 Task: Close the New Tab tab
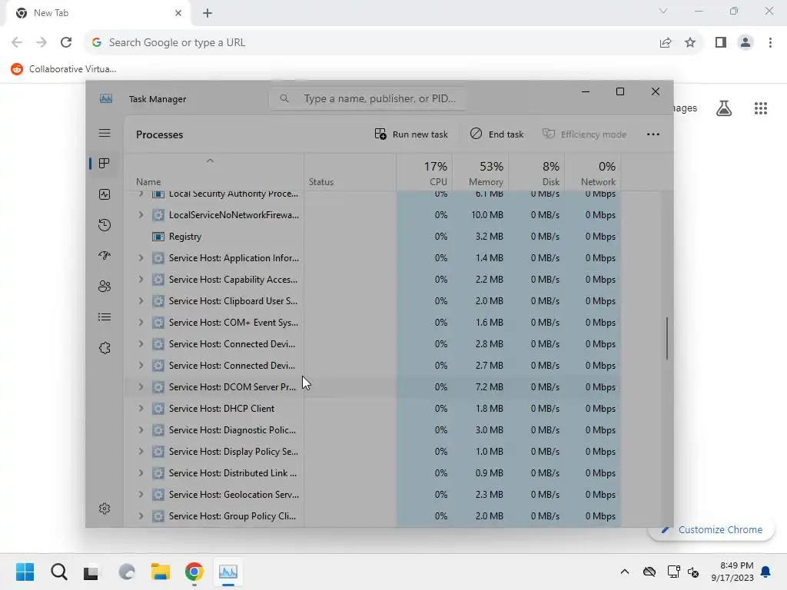click(x=178, y=13)
